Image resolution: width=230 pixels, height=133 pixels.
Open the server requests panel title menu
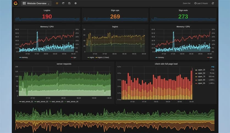tap(64, 64)
